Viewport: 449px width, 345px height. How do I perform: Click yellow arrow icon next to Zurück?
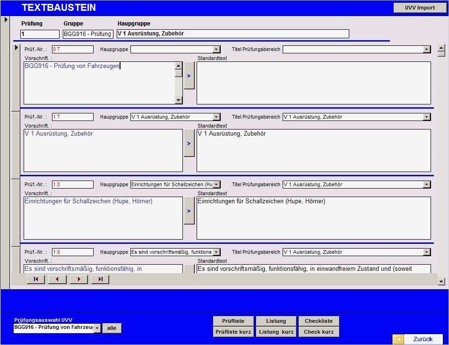(398, 339)
